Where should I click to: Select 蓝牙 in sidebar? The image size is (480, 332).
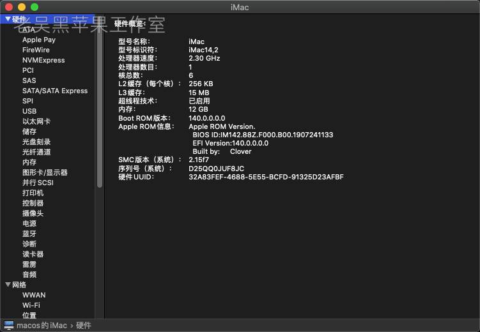[29, 234]
